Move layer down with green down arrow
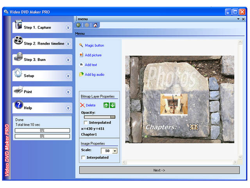The image size is (250, 188). click(112, 105)
